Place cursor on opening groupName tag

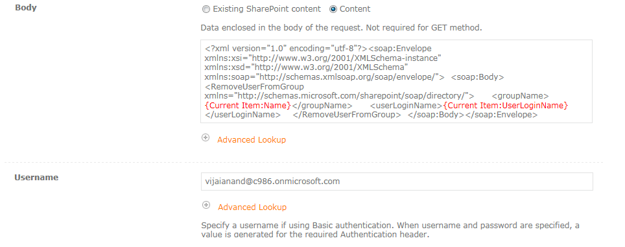click(x=521, y=96)
